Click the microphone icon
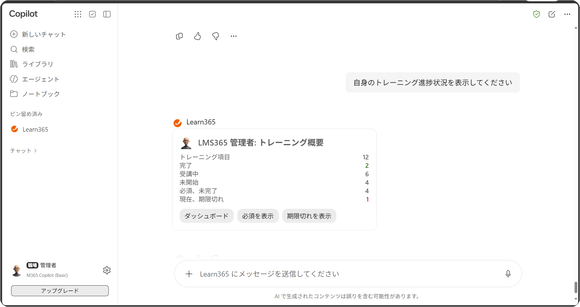 (x=508, y=274)
